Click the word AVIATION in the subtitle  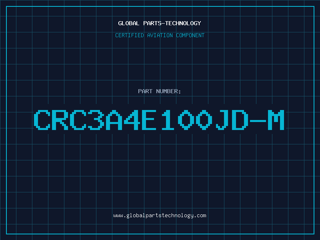pyautogui.click(x=160, y=35)
